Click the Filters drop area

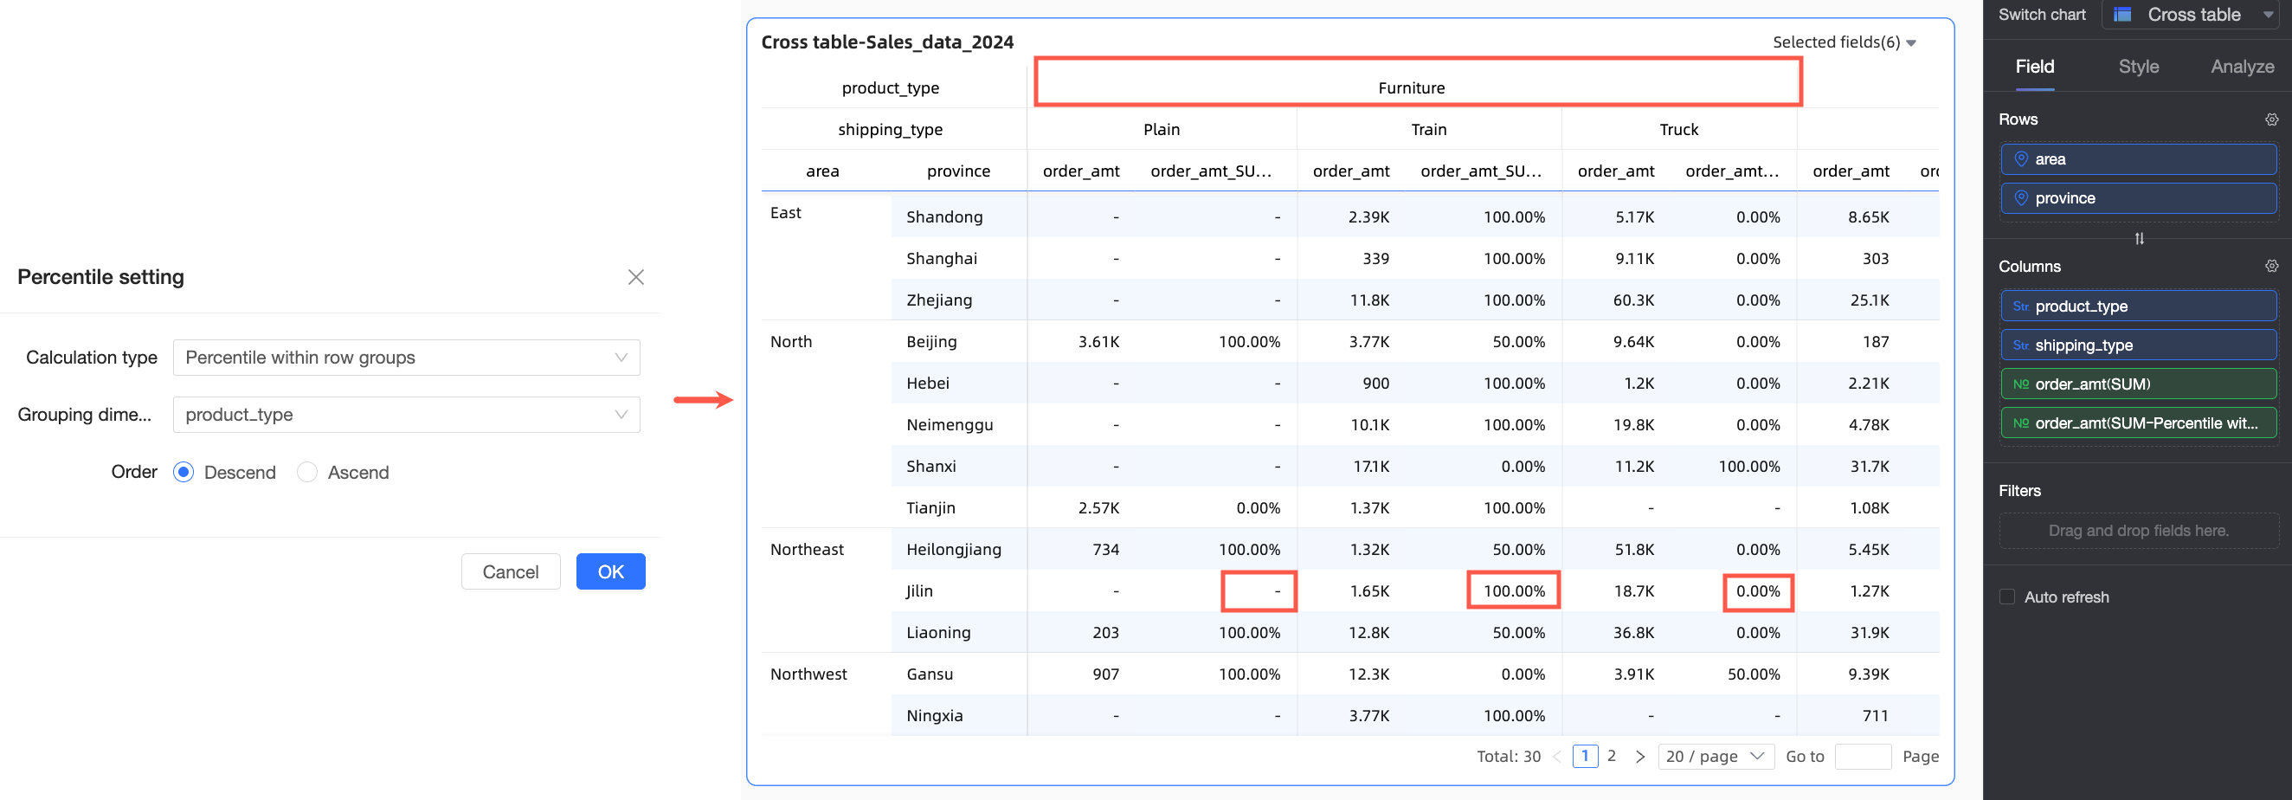coord(2138,532)
